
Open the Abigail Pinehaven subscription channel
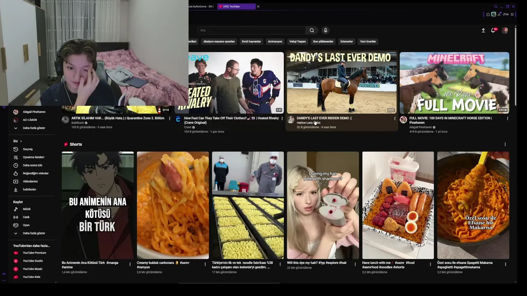tap(31, 112)
